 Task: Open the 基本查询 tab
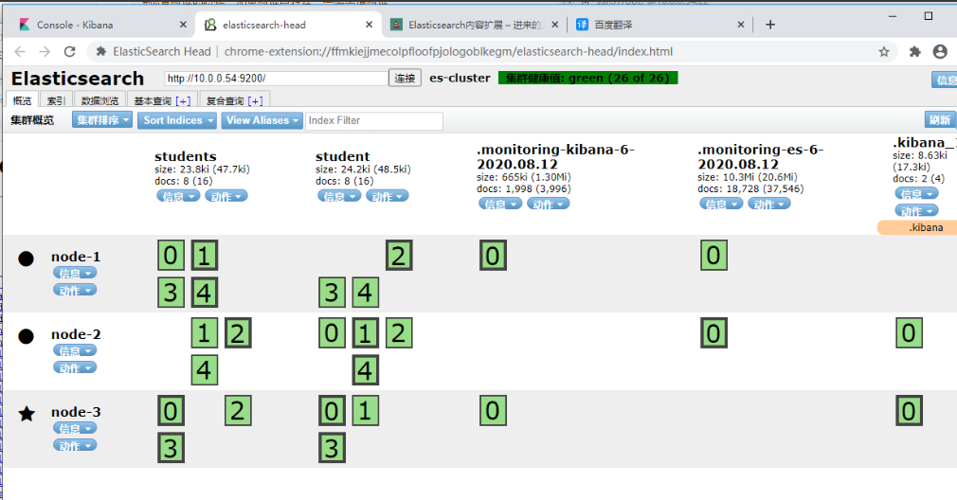153,101
